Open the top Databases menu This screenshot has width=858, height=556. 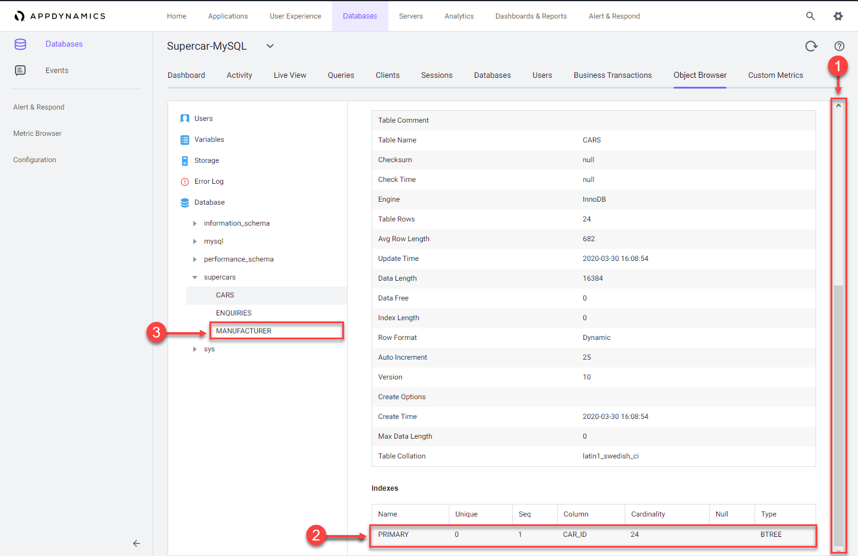pos(360,16)
